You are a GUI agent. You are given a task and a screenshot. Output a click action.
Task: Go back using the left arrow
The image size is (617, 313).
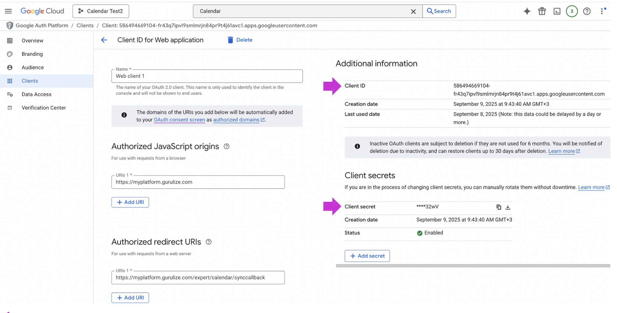pyautogui.click(x=104, y=40)
